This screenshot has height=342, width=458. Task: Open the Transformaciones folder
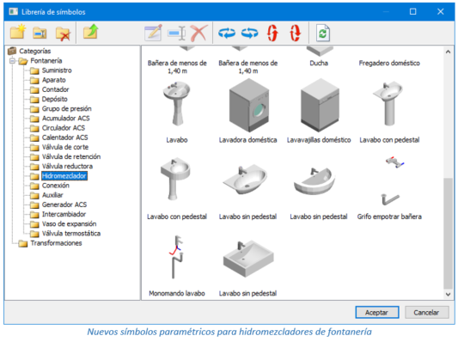56,243
